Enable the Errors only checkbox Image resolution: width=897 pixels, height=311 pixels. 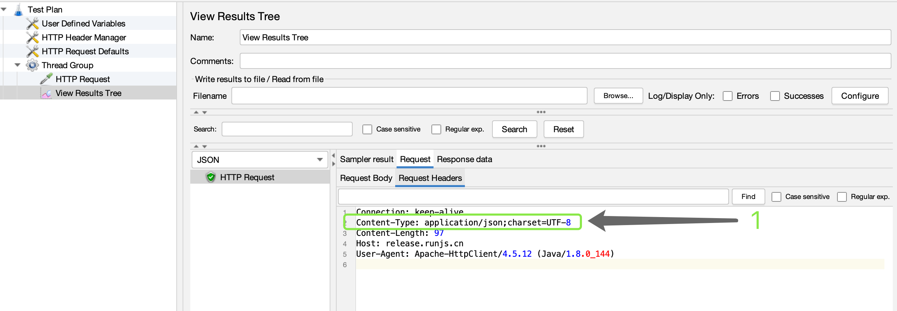728,96
